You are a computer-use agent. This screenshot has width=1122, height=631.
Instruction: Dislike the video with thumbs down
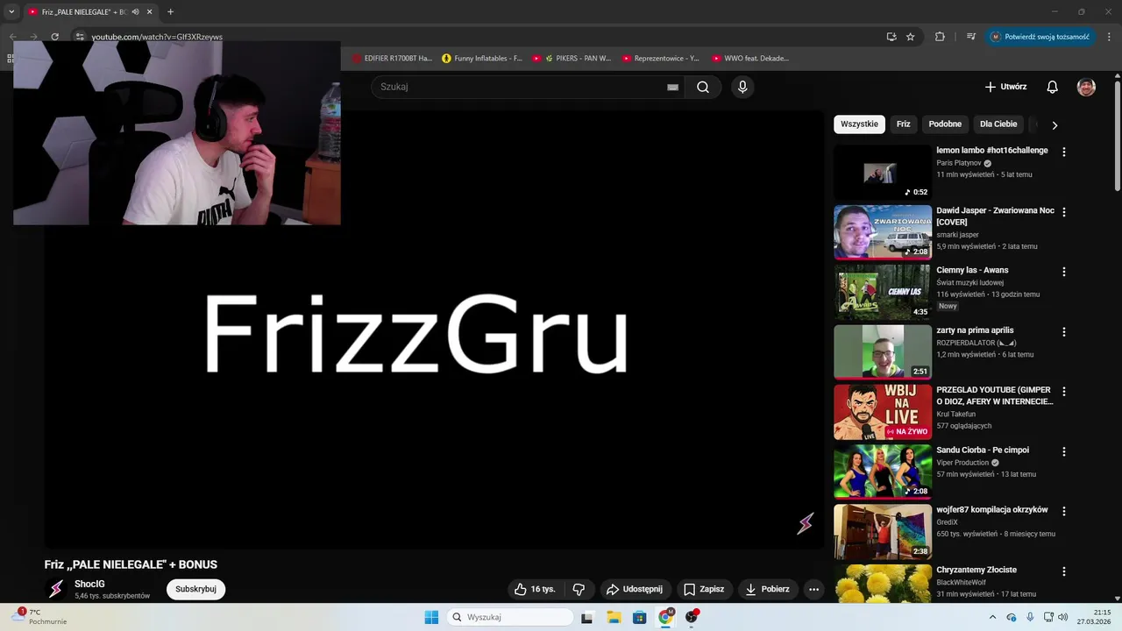[579, 589]
